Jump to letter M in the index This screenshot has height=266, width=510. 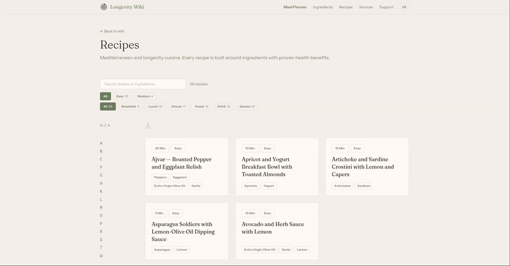(101, 207)
